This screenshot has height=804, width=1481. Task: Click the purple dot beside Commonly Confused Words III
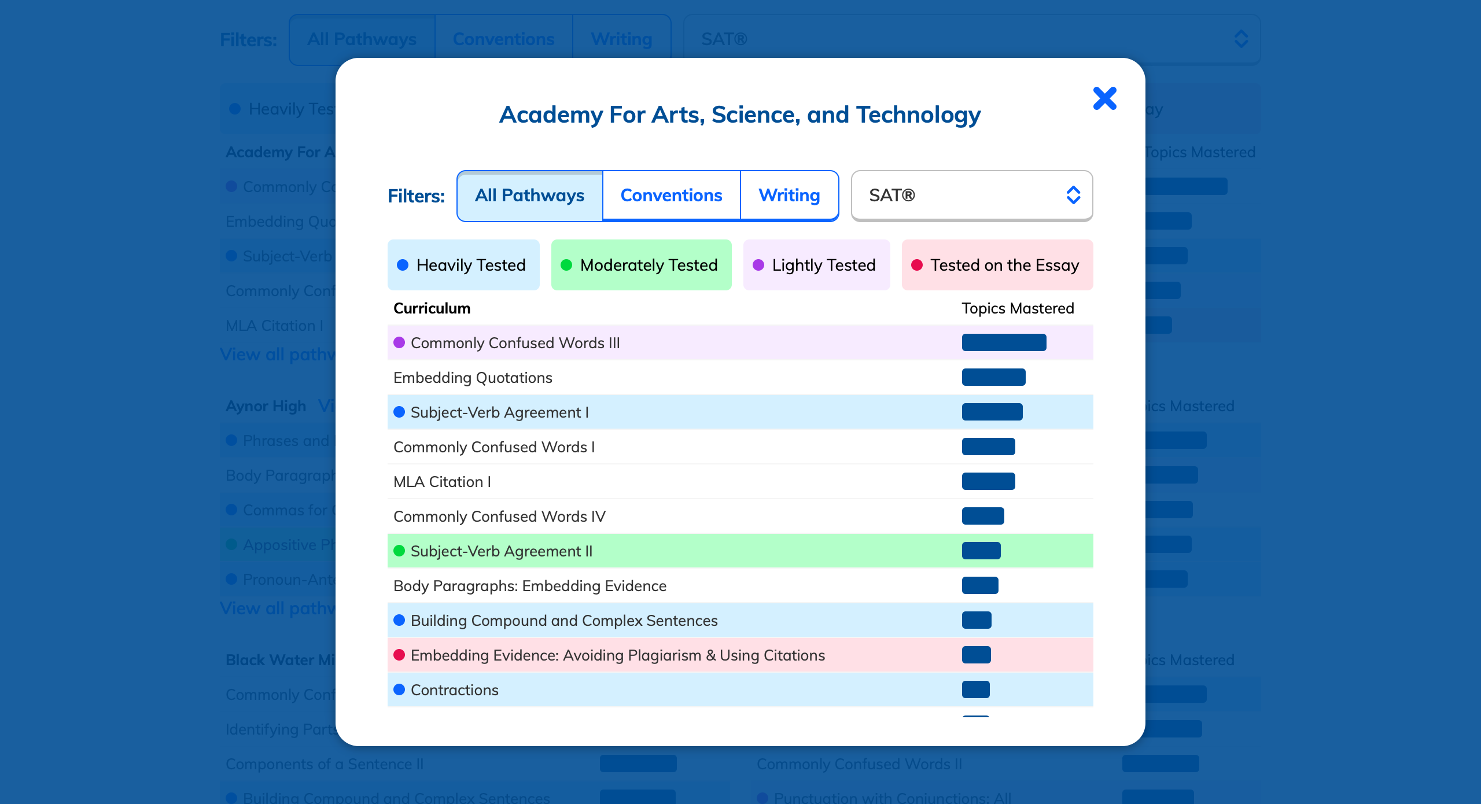[399, 342]
